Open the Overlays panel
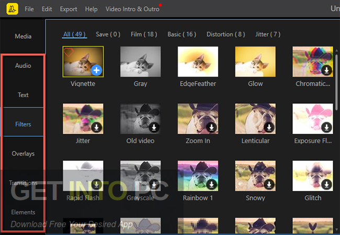This screenshot has width=340, height=235. [x=23, y=154]
